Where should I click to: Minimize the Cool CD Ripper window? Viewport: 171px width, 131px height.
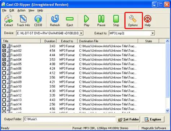[154, 5]
